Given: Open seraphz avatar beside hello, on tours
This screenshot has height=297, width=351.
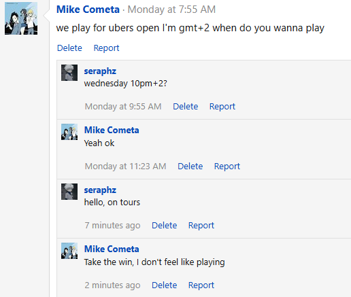Looking at the screenshot, I should click(x=69, y=192).
